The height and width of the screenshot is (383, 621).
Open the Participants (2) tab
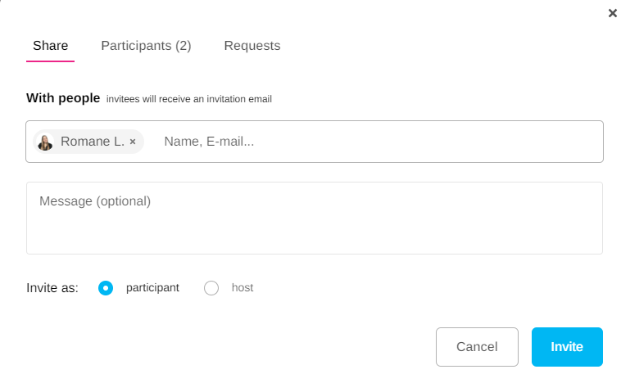tap(146, 46)
